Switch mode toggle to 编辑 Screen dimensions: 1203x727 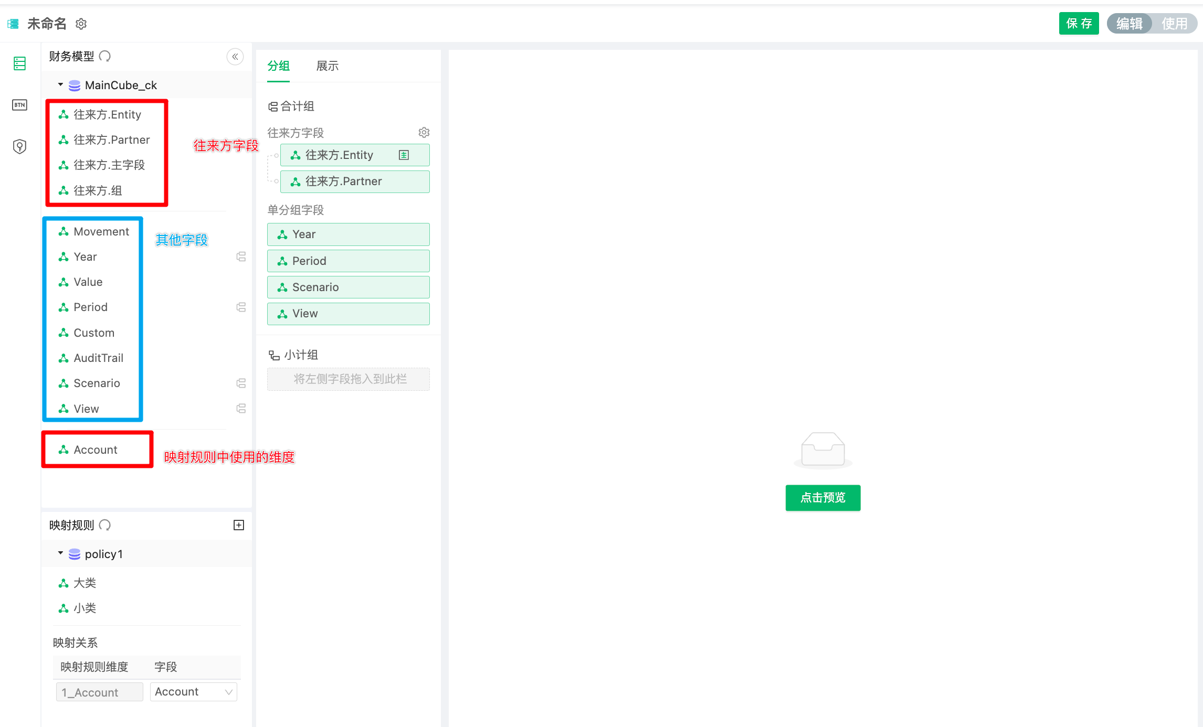click(x=1130, y=24)
